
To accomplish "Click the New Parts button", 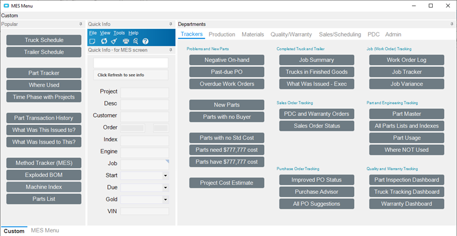I will click(227, 105).
